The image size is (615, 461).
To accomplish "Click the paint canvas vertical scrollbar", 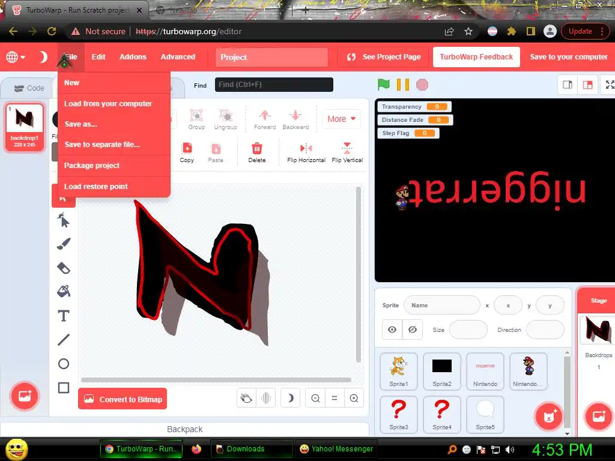I will (x=358, y=274).
